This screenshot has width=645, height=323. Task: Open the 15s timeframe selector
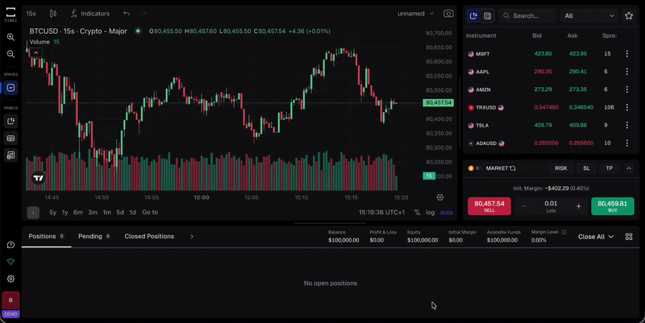(x=31, y=14)
